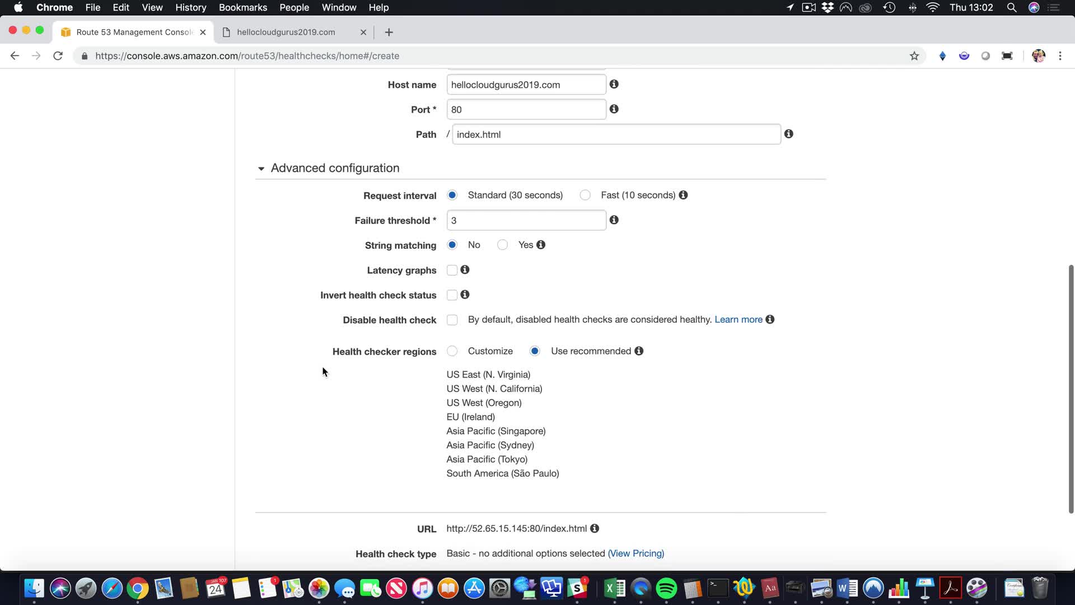Click info icon next to Host name field
Image resolution: width=1075 pixels, height=605 pixels.
click(614, 84)
